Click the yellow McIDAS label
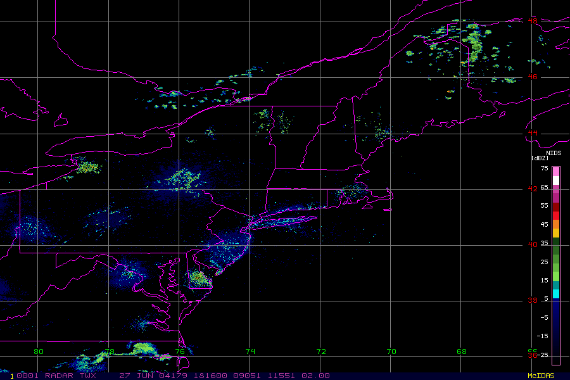The image size is (570, 380). coord(541,376)
